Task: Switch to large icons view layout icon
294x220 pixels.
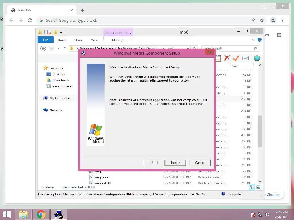Action: [x=258, y=187]
